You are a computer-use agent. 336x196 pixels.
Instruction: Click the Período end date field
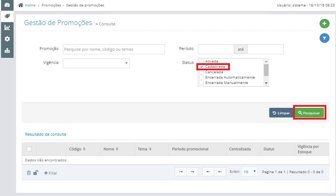265,49
